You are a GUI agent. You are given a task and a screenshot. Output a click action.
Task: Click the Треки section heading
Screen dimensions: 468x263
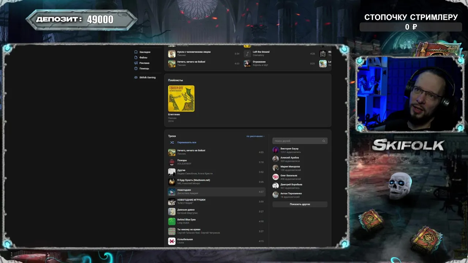(x=172, y=136)
